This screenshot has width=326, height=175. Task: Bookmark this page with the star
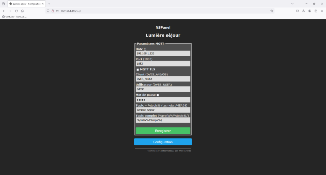272,11
